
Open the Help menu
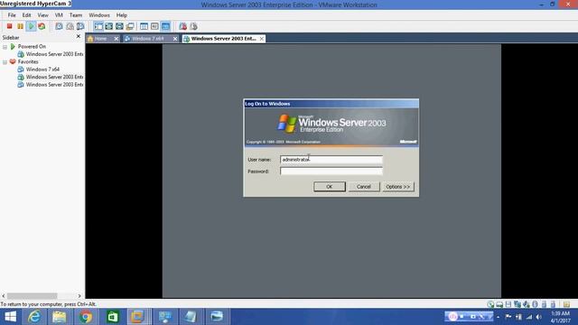point(122,15)
